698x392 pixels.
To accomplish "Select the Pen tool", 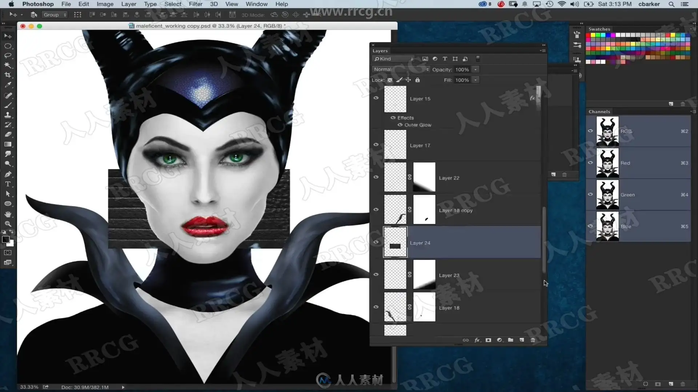I will tap(8, 174).
